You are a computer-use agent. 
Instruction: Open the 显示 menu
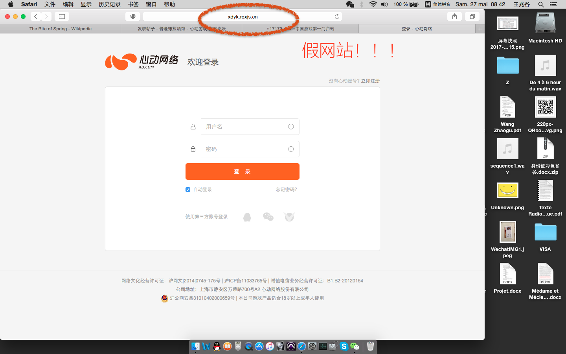(86, 4)
